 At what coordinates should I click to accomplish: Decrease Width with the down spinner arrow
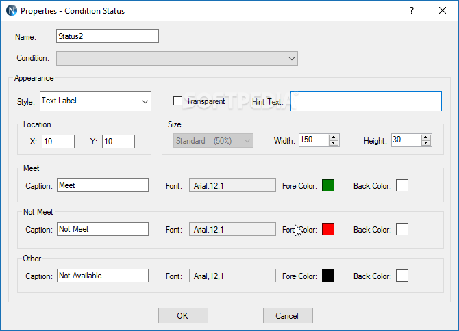pyautogui.click(x=334, y=144)
